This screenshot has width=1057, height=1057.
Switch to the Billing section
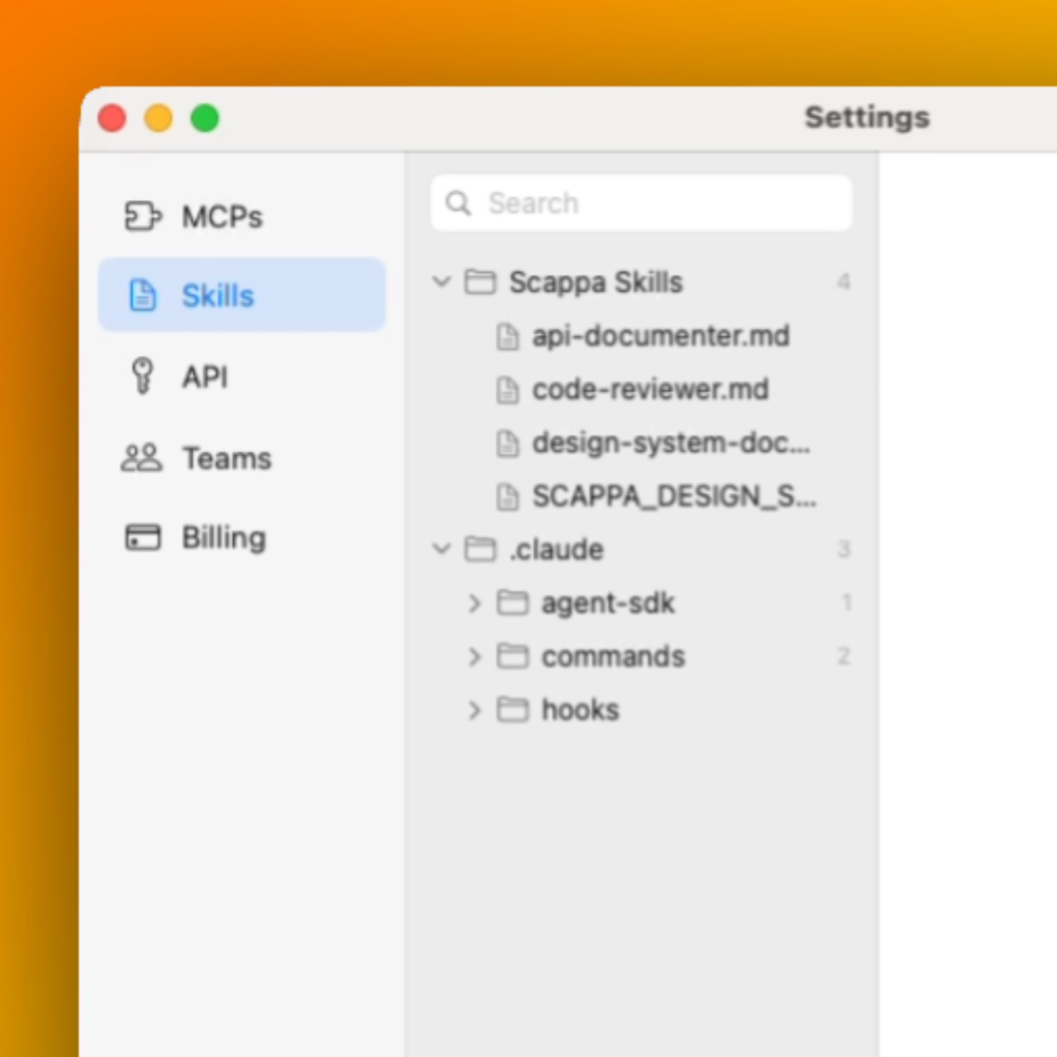pos(224,538)
